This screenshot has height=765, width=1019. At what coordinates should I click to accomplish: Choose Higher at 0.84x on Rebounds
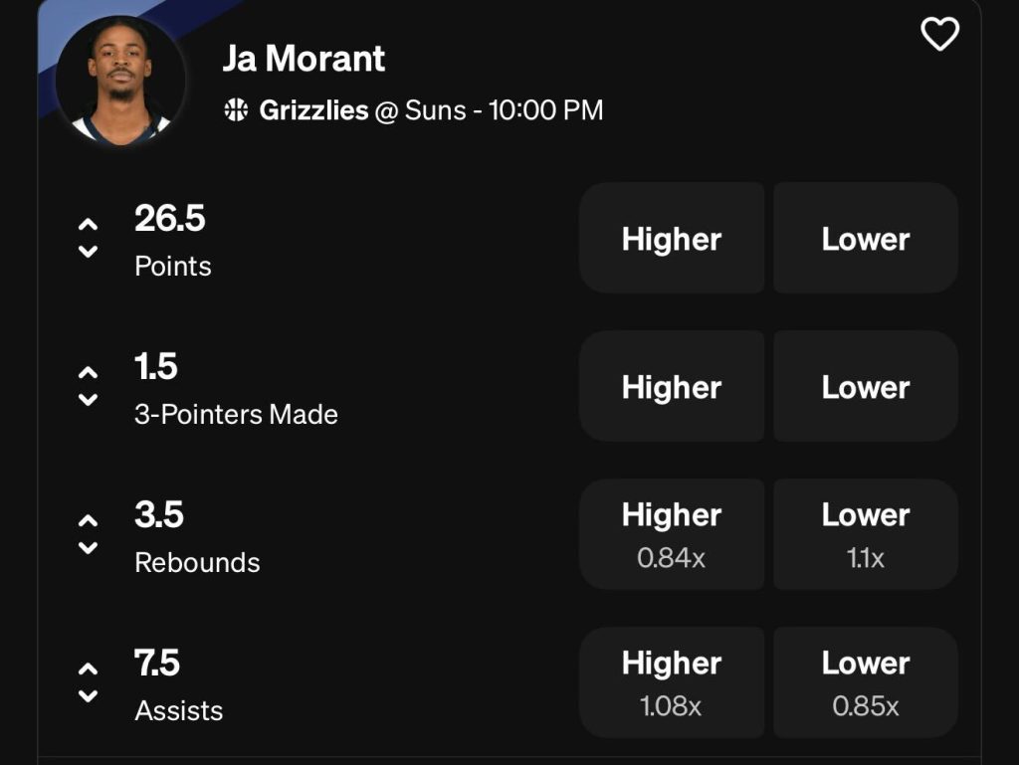point(672,533)
